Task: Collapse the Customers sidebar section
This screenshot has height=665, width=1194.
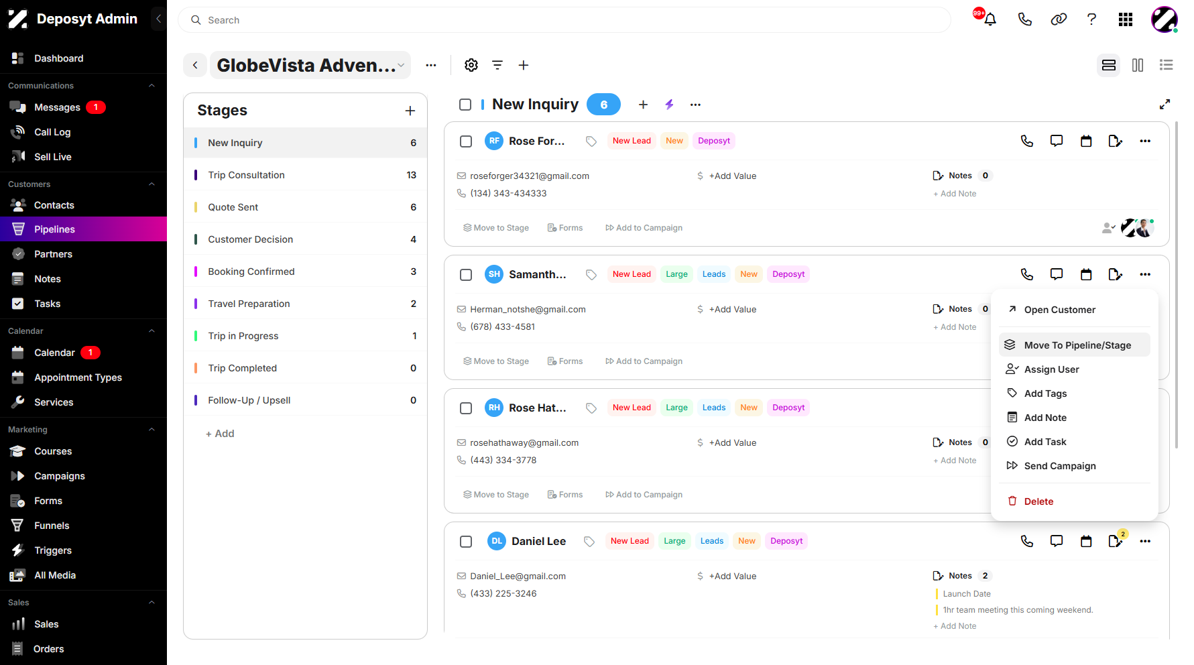Action: tap(152, 184)
